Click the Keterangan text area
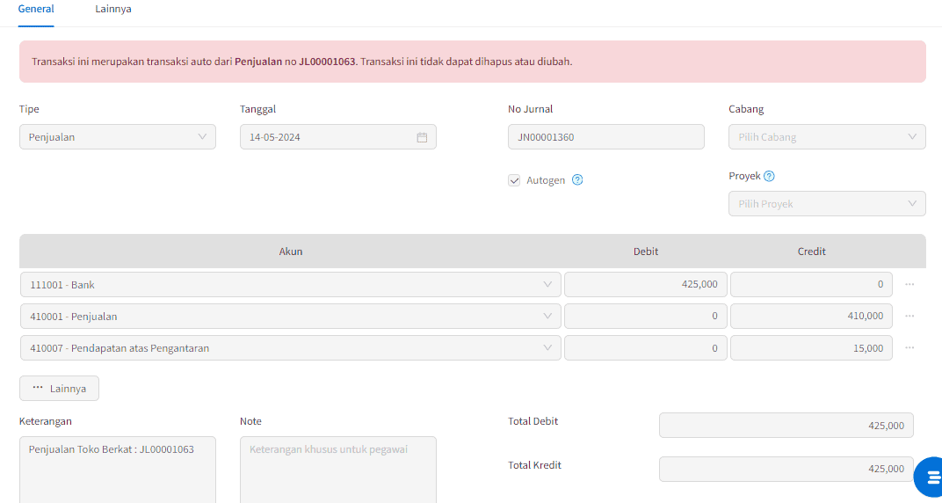This screenshot has height=503, width=942. [118, 470]
